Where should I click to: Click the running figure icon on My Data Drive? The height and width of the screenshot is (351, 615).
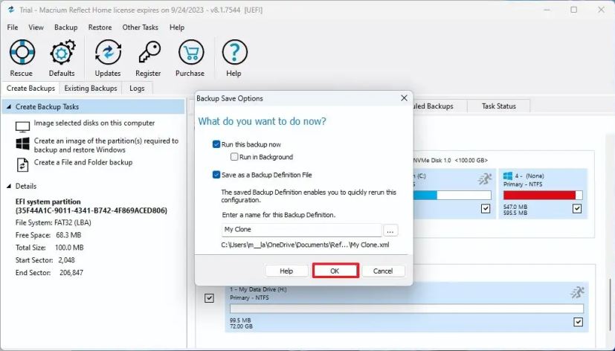pos(577,292)
